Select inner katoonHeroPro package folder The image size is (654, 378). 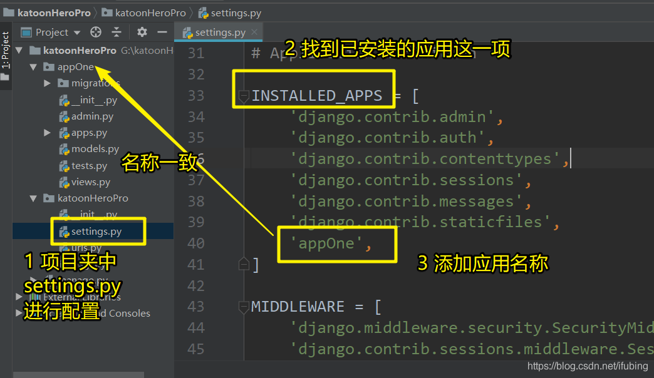(93, 198)
